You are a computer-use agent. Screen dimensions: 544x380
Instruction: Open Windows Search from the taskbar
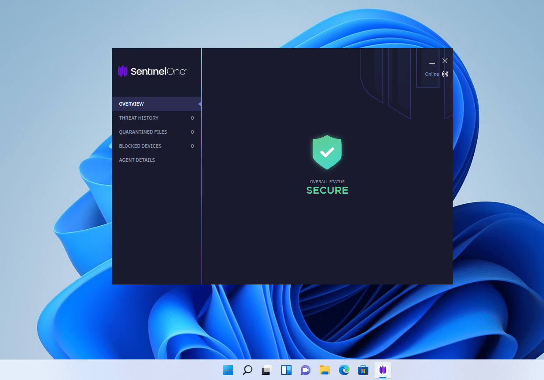coord(247,370)
